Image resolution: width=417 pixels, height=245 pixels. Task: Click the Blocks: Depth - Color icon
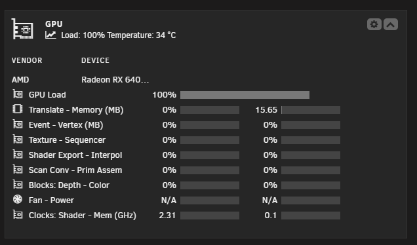click(18, 185)
